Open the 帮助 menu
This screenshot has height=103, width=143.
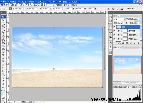click(x=74, y=5)
